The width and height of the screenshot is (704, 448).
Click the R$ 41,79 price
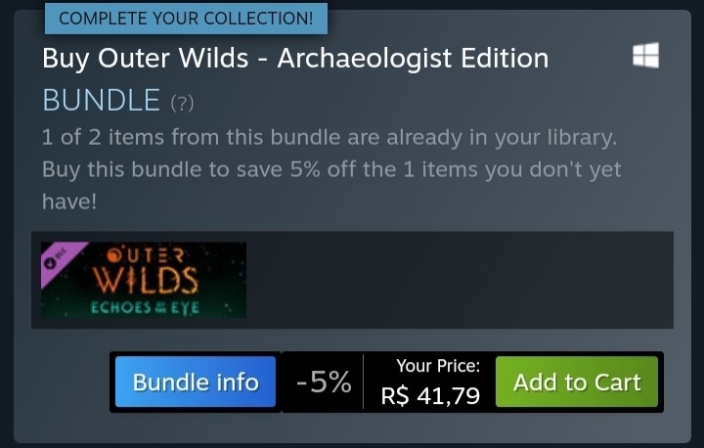coord(430,396)
